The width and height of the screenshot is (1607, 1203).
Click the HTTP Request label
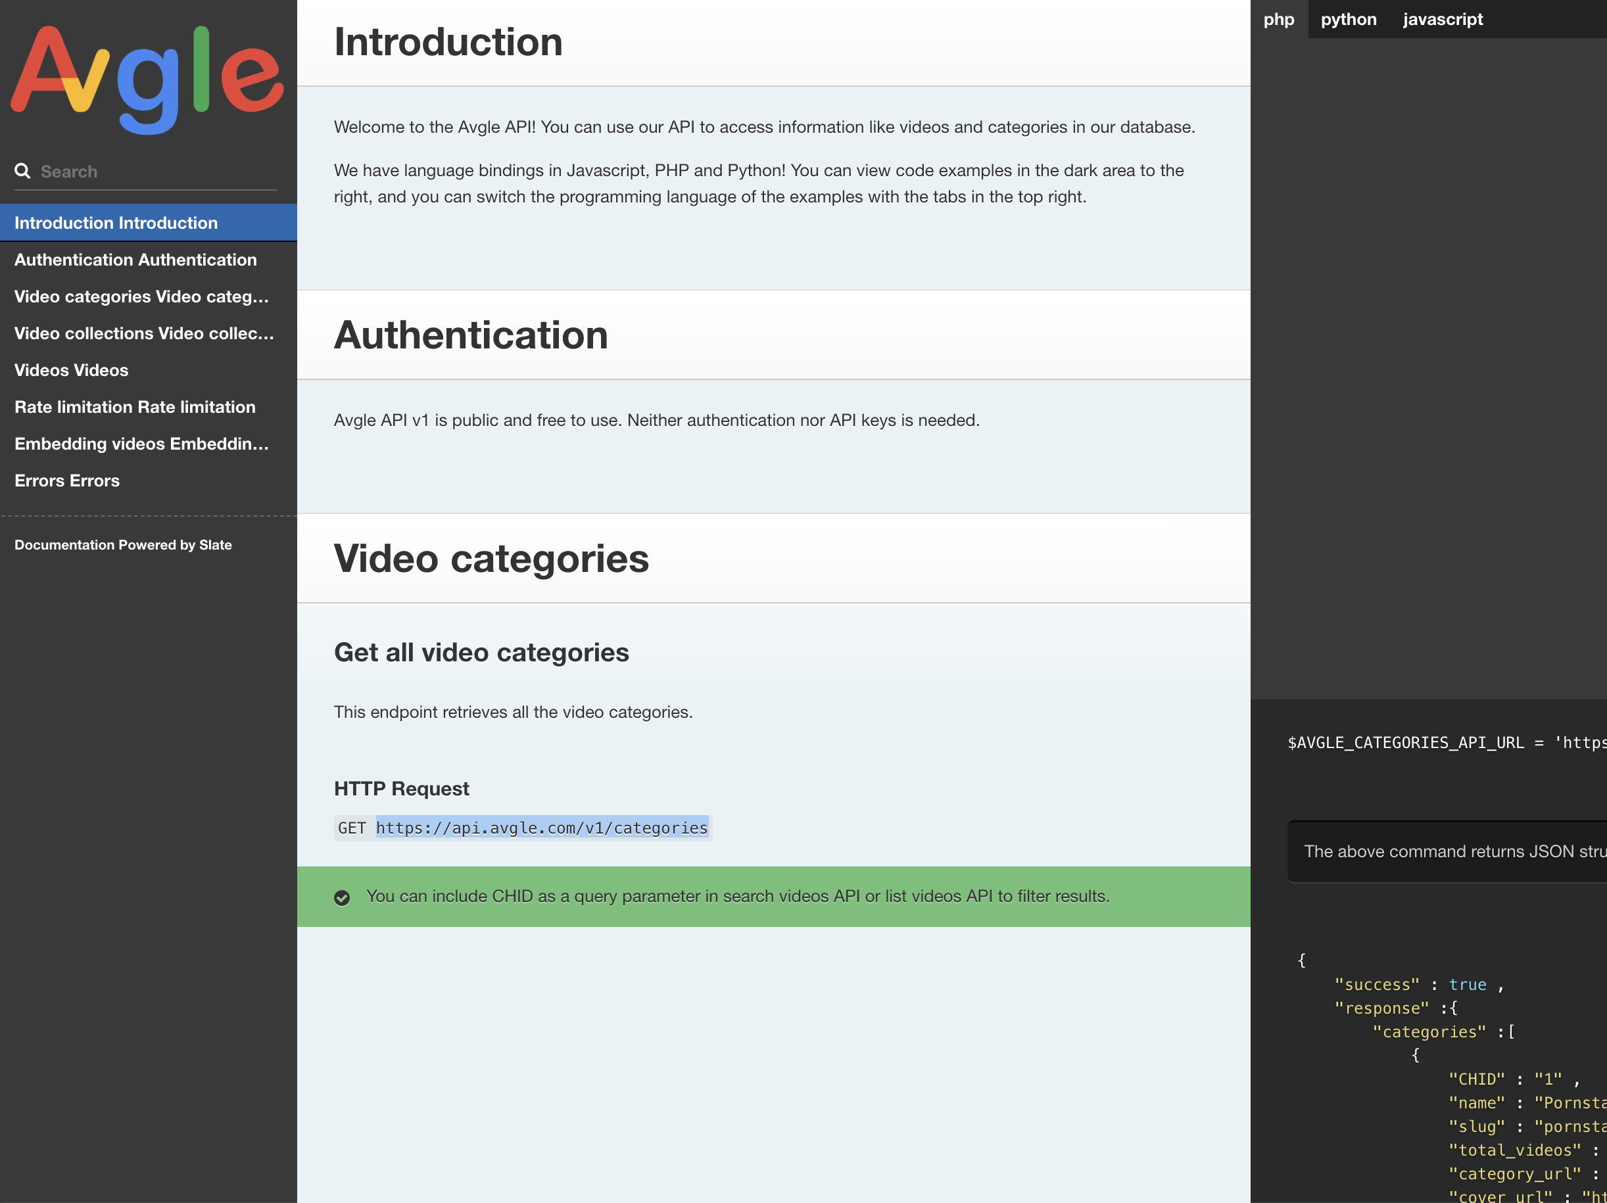tap(401, 789)
